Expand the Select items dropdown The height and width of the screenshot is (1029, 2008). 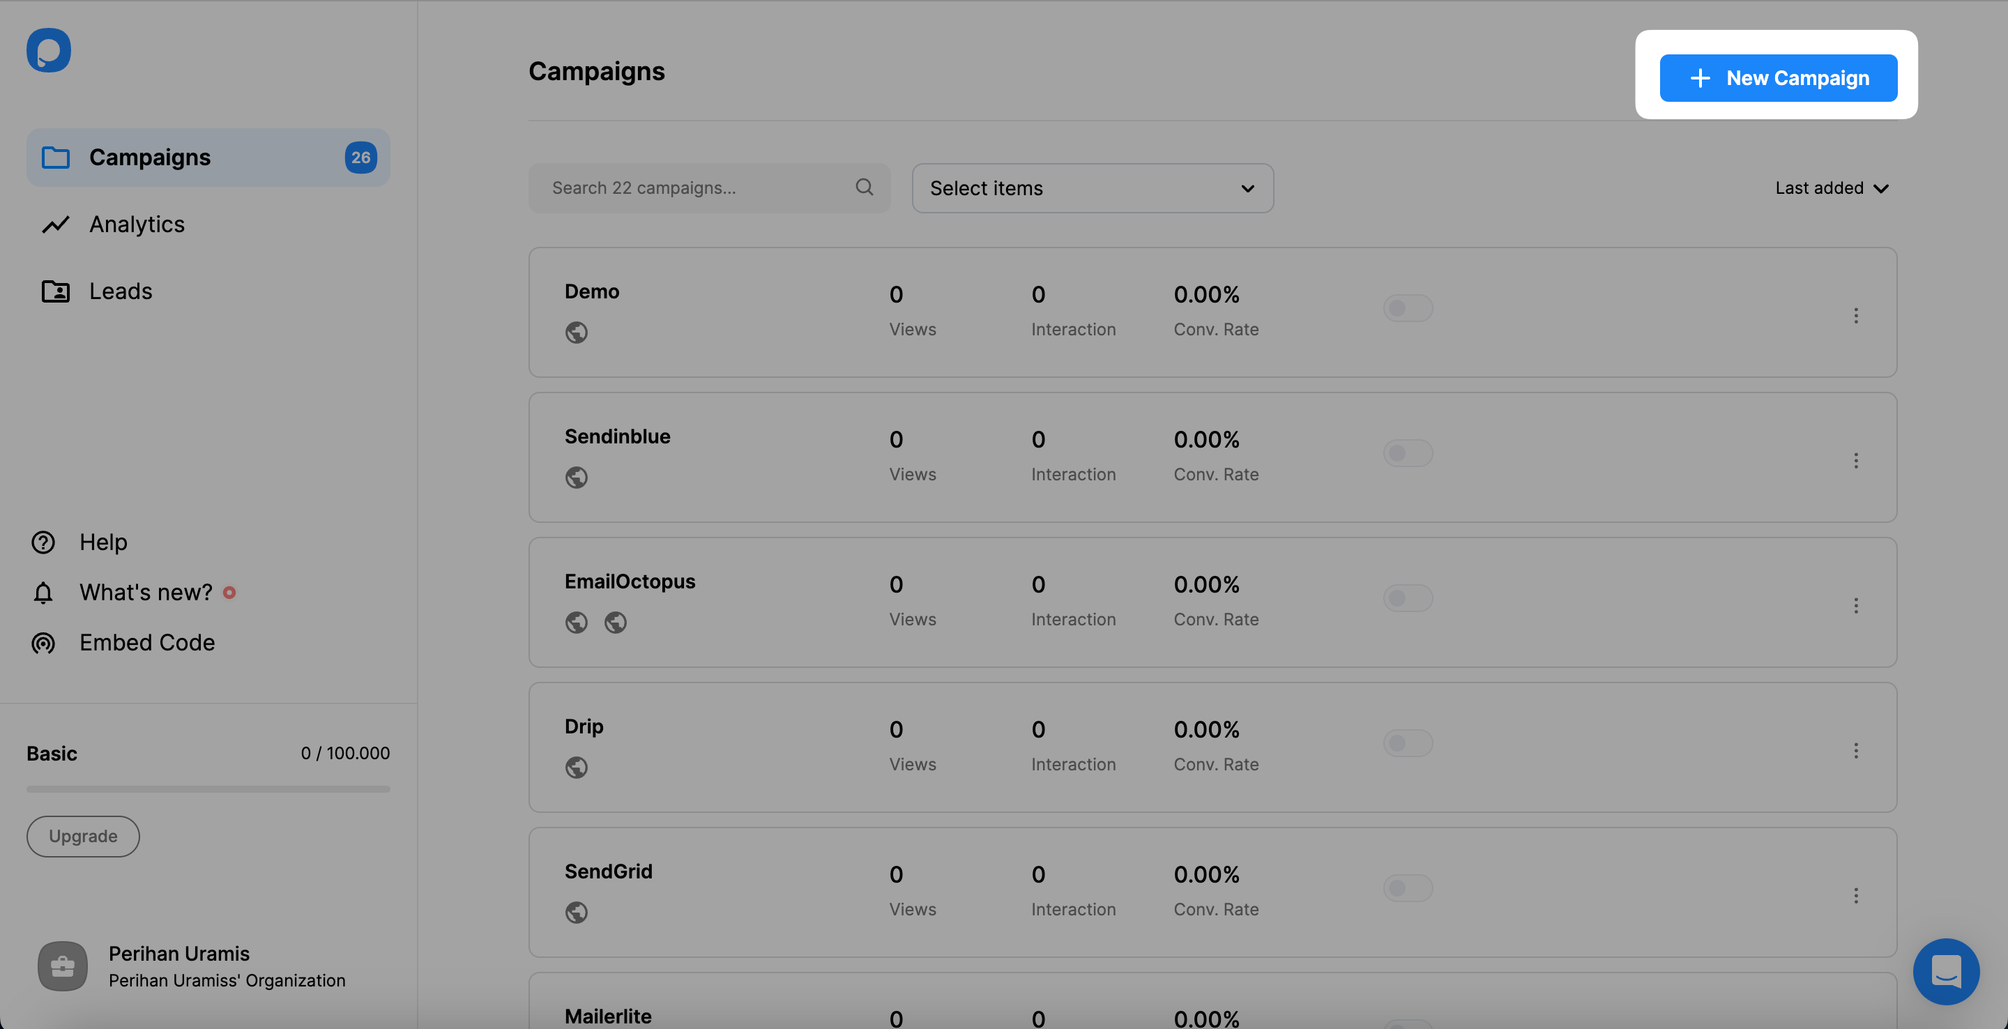[x=1092, y=188]
